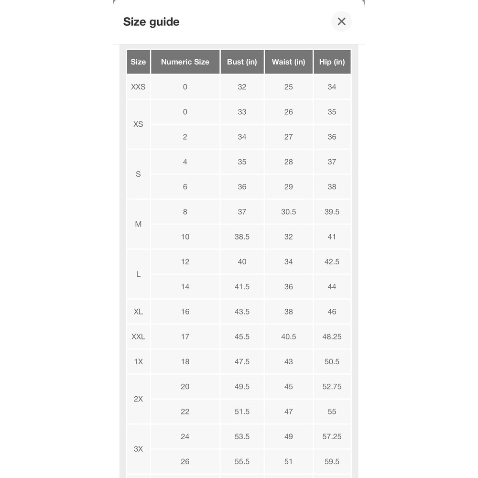The width and height of the screenshot is (478, 478).
Task: Click the 1X size label
Action: 138,361
